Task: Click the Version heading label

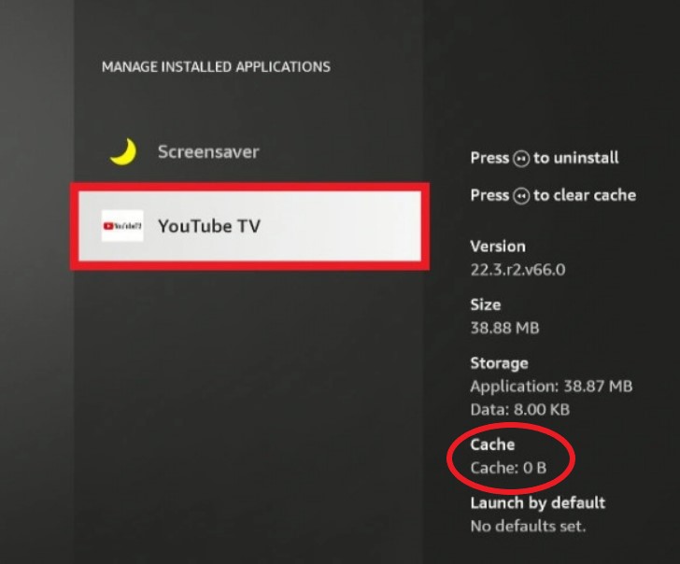Action: click(498, 247)
